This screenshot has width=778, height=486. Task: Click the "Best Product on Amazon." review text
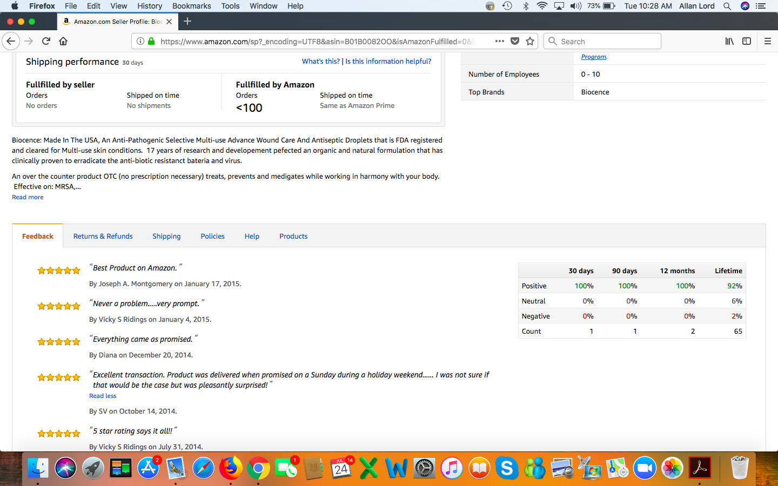[135, 268]
